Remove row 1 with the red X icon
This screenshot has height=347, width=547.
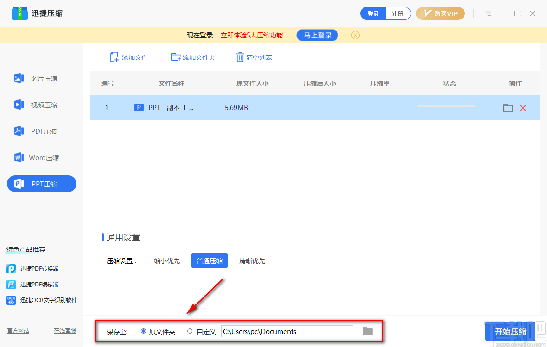coord(522,108)
